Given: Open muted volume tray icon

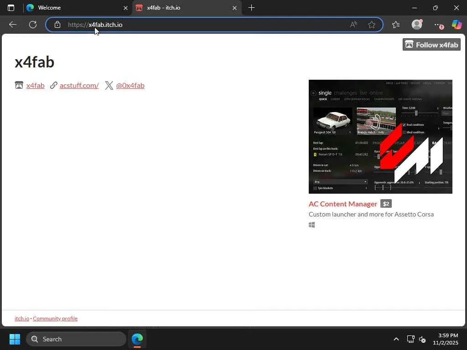Looking at the screenshot, I should point(422,339).
